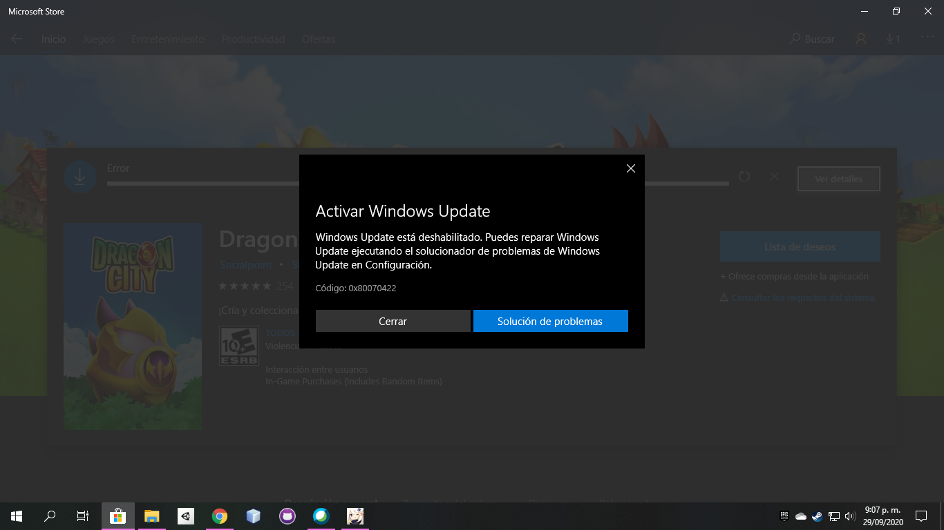Click the Cerrar button

[x=393, y=321]
